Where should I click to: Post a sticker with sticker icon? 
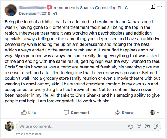pyautogui.click(x=156, y=126)
